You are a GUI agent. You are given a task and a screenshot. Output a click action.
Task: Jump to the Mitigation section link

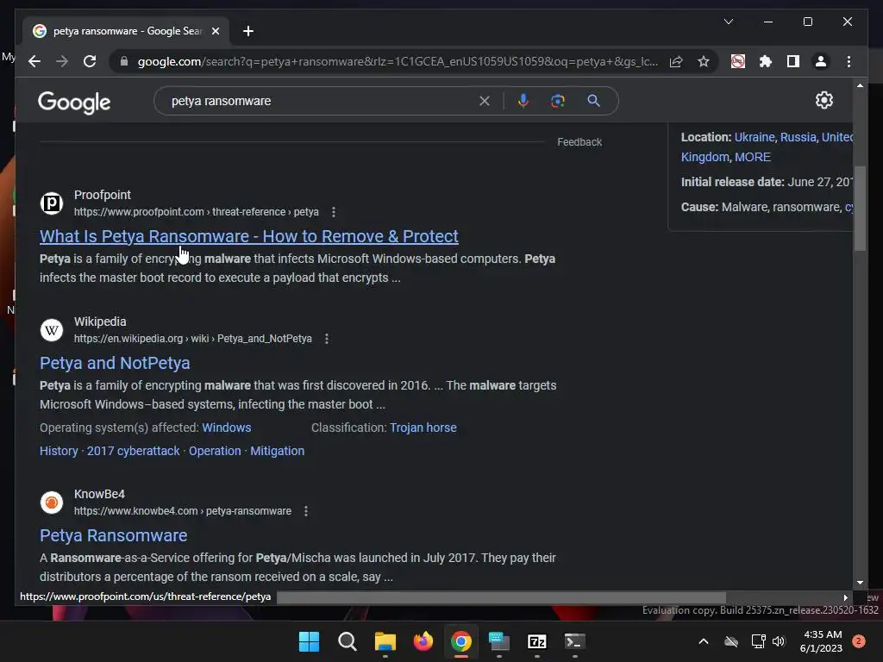277,451
